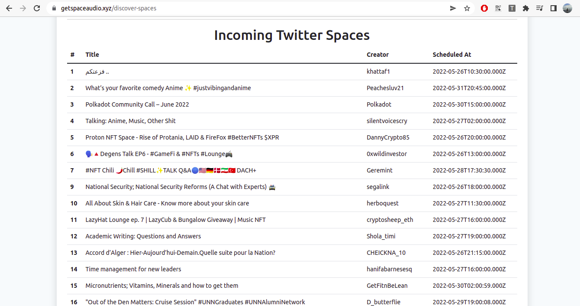
Task: Select All About Skin & Hair Care title
Action: point(167,203)
